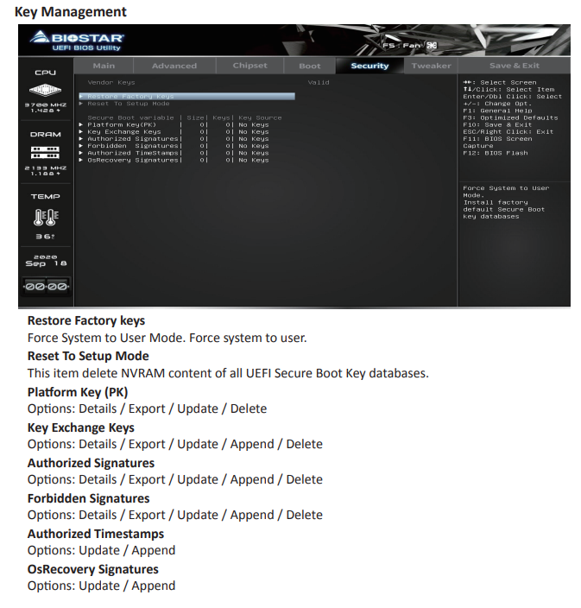The image size is (581, 608).
Task: Switch to the Advanced tab
Action: (x=174, y=66)
